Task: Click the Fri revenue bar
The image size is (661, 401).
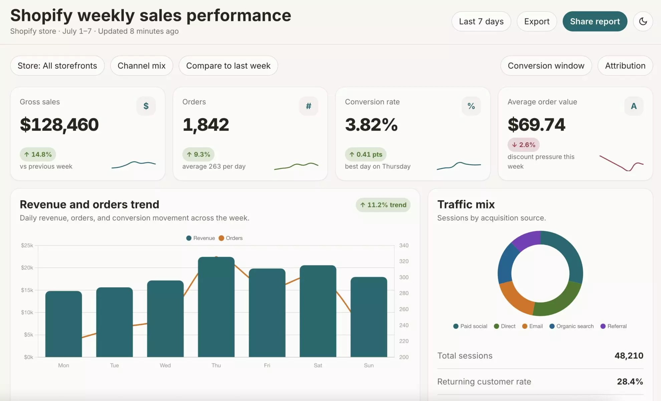Action: pos(267,313)
